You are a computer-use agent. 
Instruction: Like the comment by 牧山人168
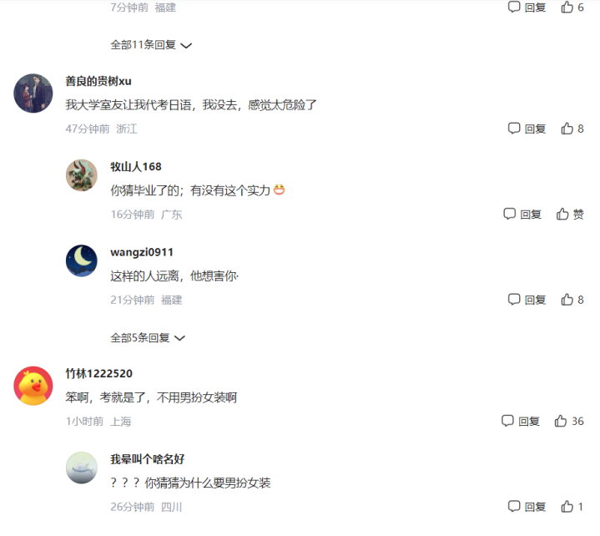tap(570, 214)
